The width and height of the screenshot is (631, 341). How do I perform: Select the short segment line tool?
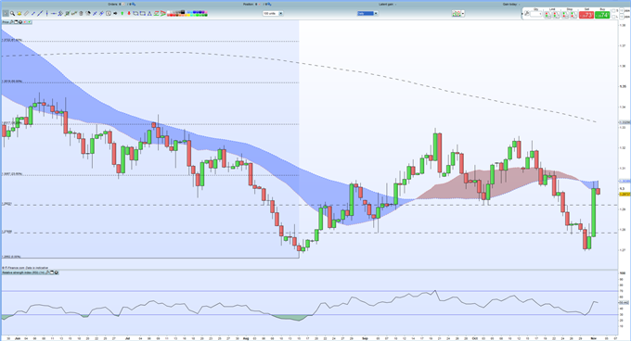(x=33, y=13)
